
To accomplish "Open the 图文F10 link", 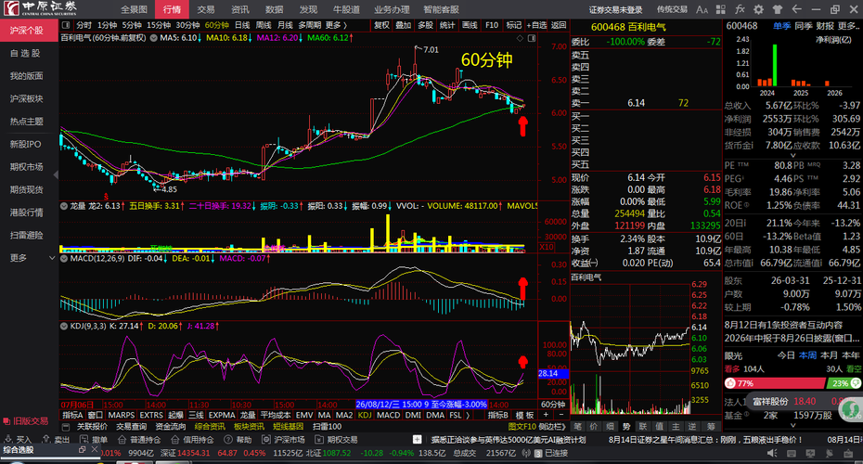I will (522, 427).
